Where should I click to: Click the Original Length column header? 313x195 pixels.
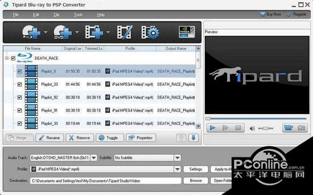(72, 48)
